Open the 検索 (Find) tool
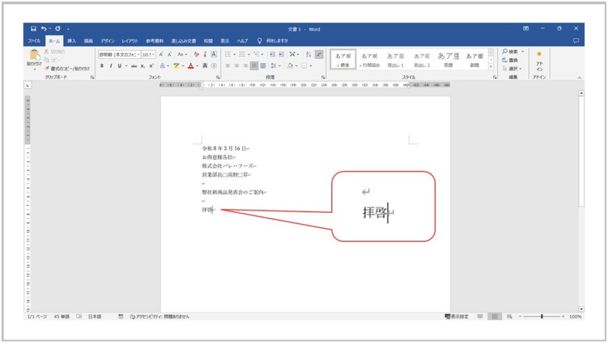 click(509, 52)
